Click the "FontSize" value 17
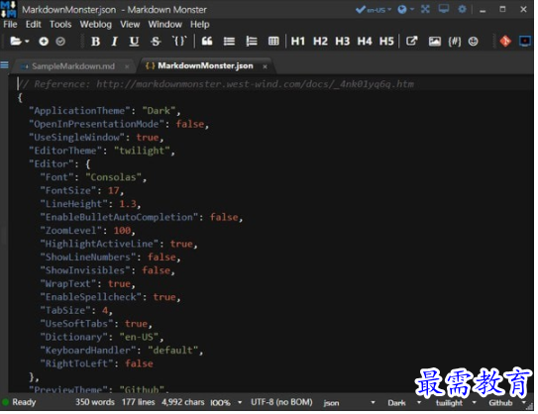Viewport: 538px width, 414px height. click(114, 190)
